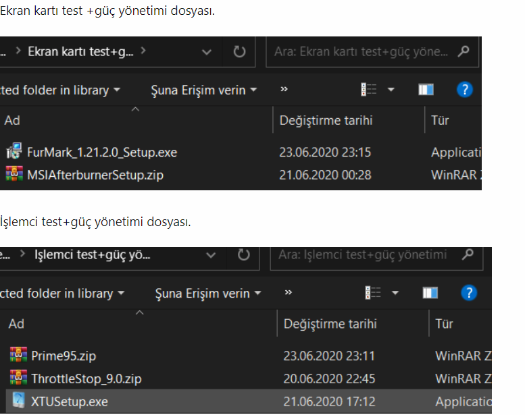525x415 pixels.
Task: Open help in the upper Explorer window
Action: (464, 90)
